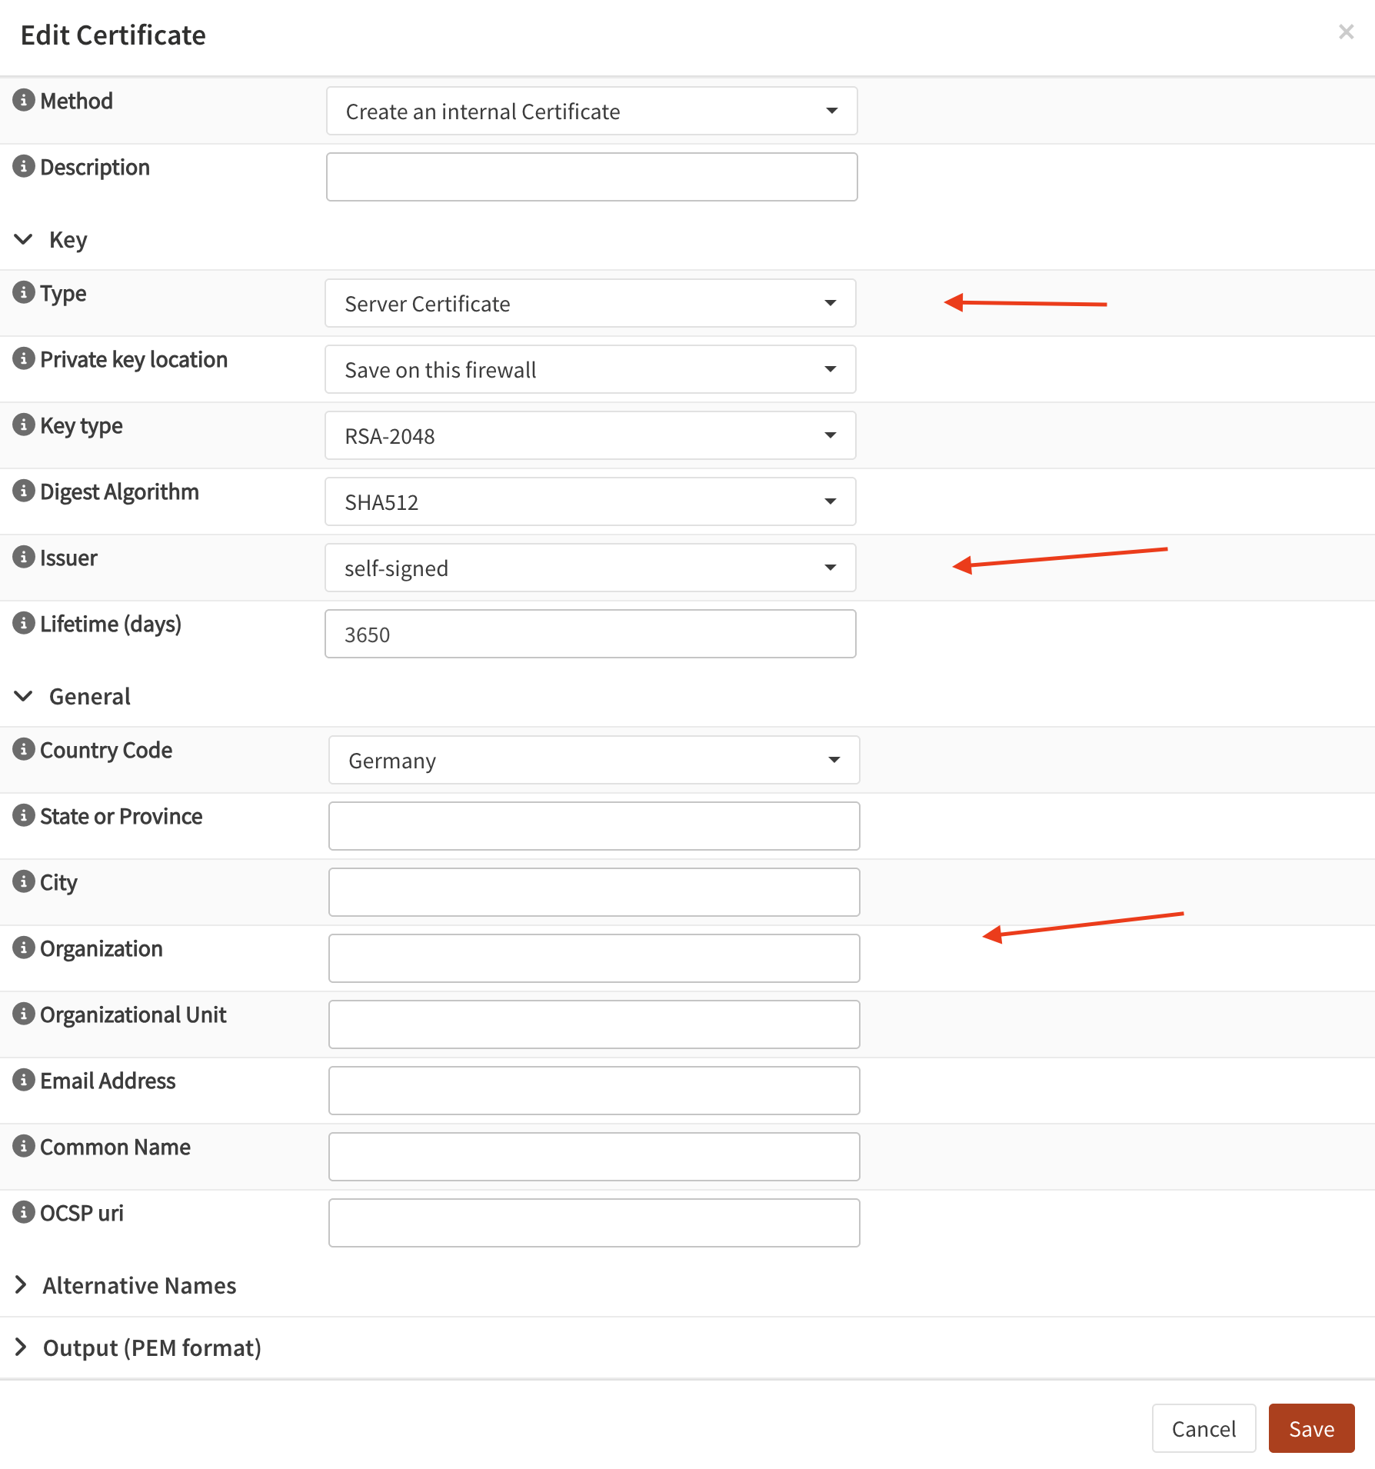1375x1469 pixels.
Task: Collapse the Key section
Action: pyautogui.click(x=23, y=239)
